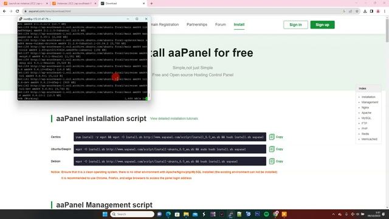Open Photoshop from the taskbar

(257, 214)
